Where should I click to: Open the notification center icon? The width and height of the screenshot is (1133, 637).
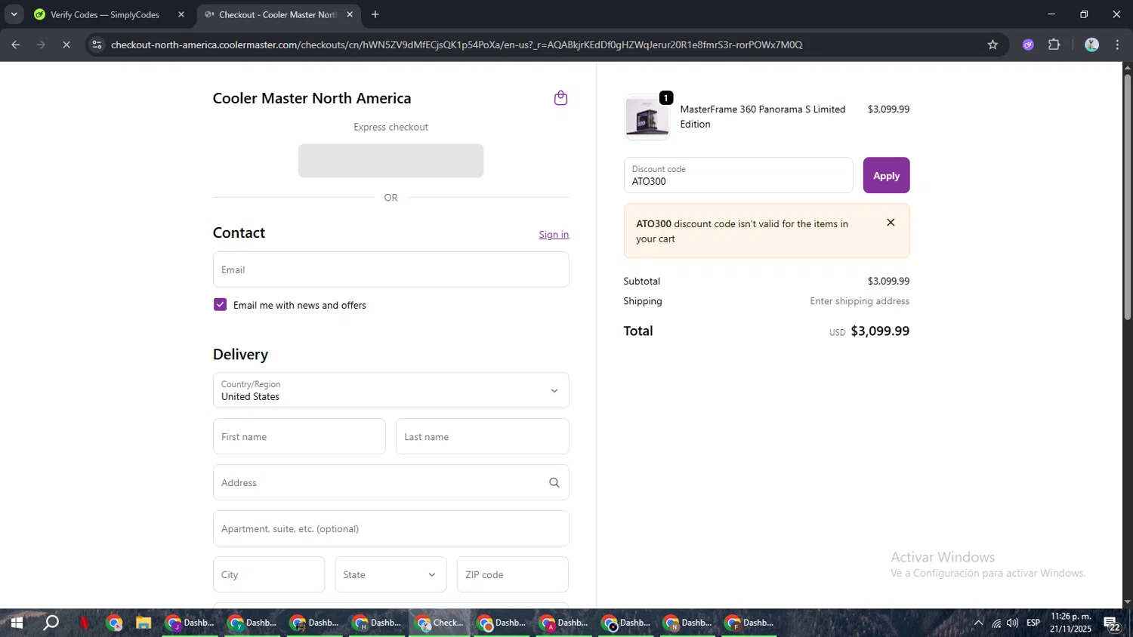pos(1112,623)
